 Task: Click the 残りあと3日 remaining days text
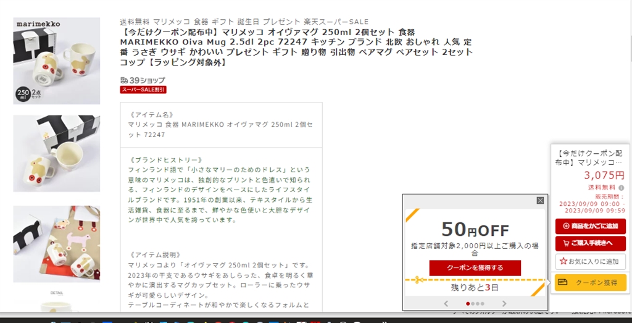(475, 288)
